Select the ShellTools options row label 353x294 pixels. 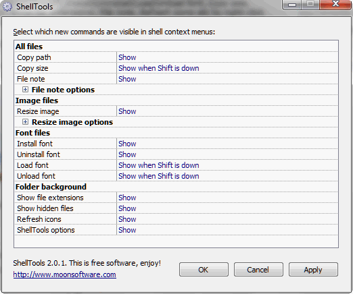[46, 230]
